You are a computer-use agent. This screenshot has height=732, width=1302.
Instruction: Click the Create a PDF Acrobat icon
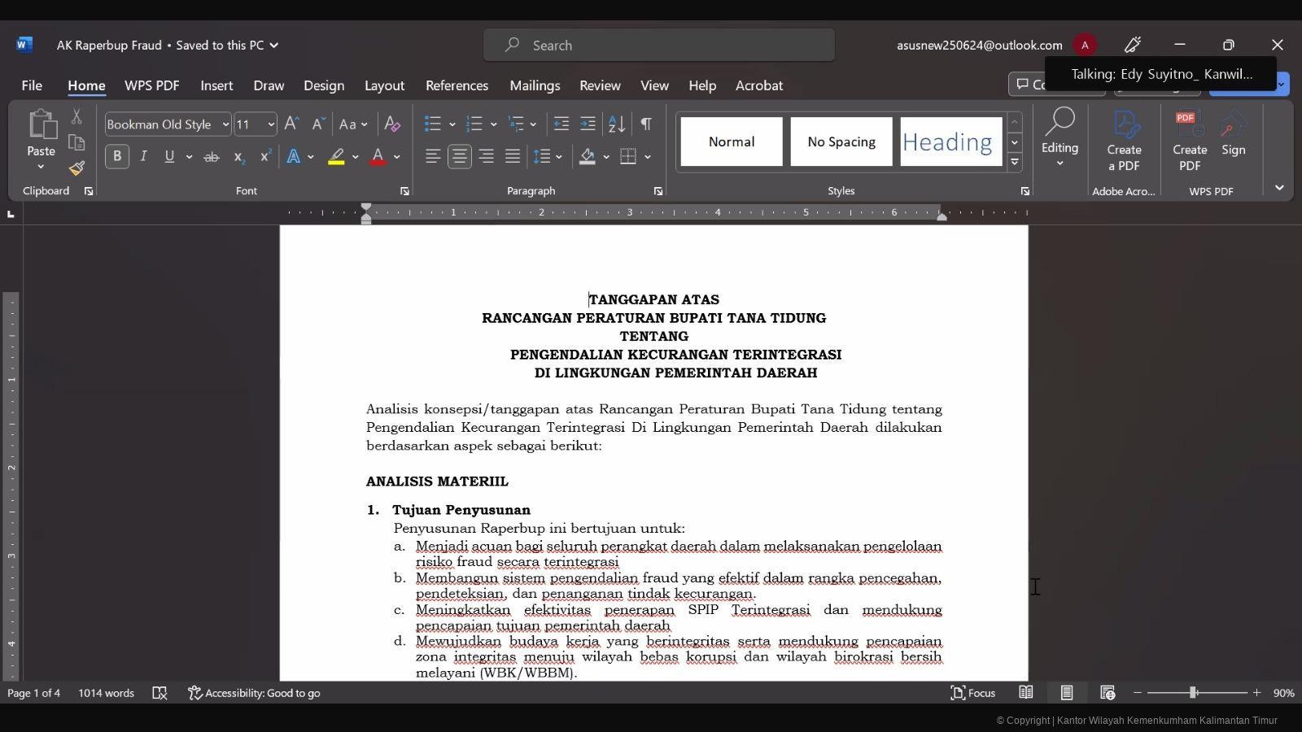tap(1124, 142)
